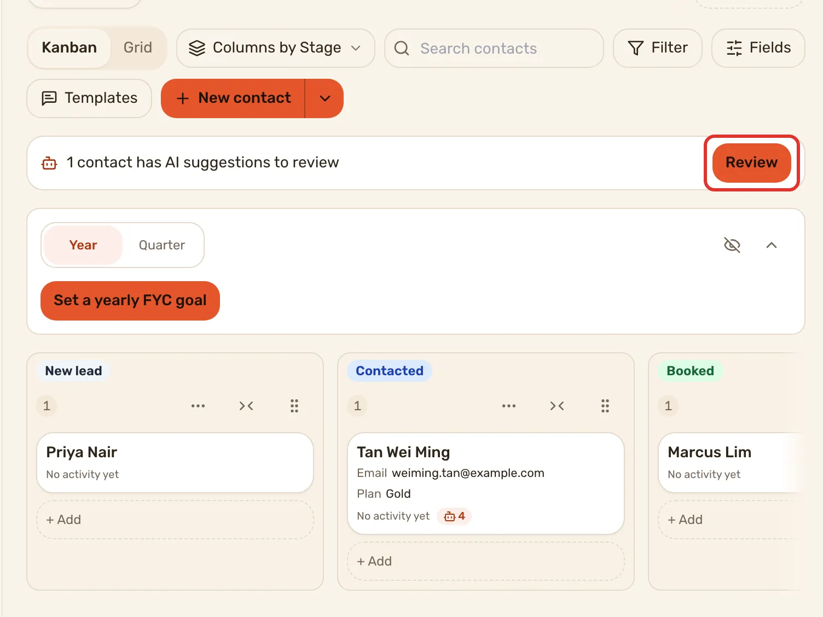
Task: Click the Contacted column drag handle
Action: 605,406
